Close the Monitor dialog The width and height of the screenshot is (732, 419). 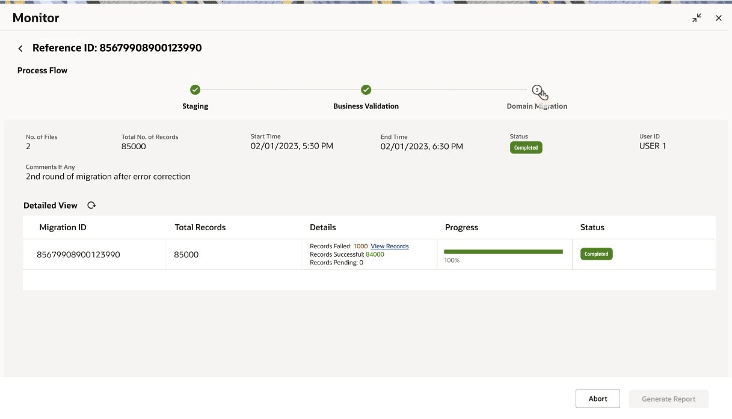[x=718, y=18]
